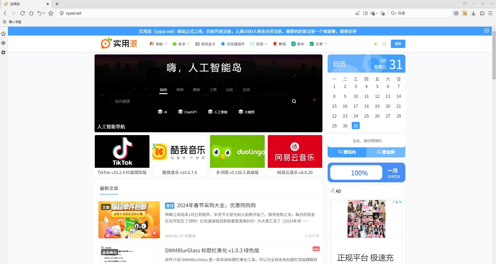The image size is (496, 264).
Task: Switch search scope to 搜全网
Action: [x=385, y=152]
